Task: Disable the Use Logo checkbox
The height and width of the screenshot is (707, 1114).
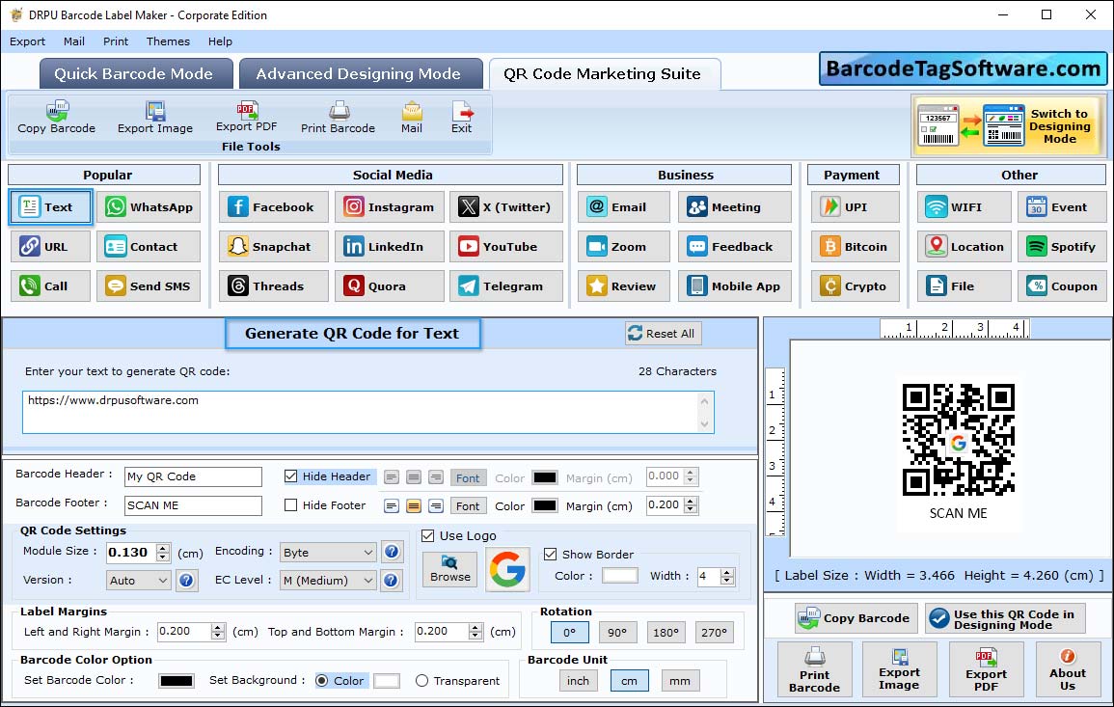Action: 427,535
